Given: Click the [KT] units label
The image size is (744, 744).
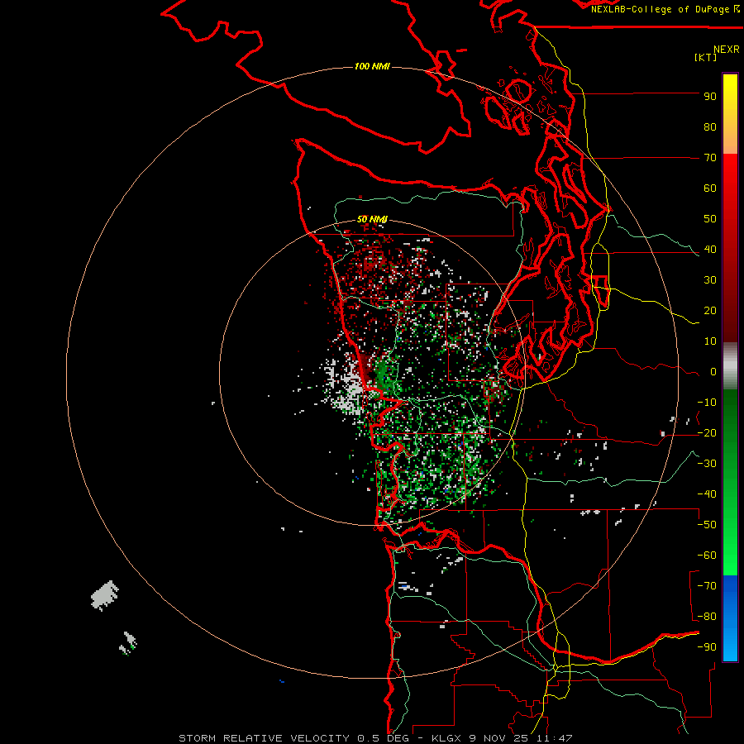Looking at the screenshot, I should (x=706, y=57).
